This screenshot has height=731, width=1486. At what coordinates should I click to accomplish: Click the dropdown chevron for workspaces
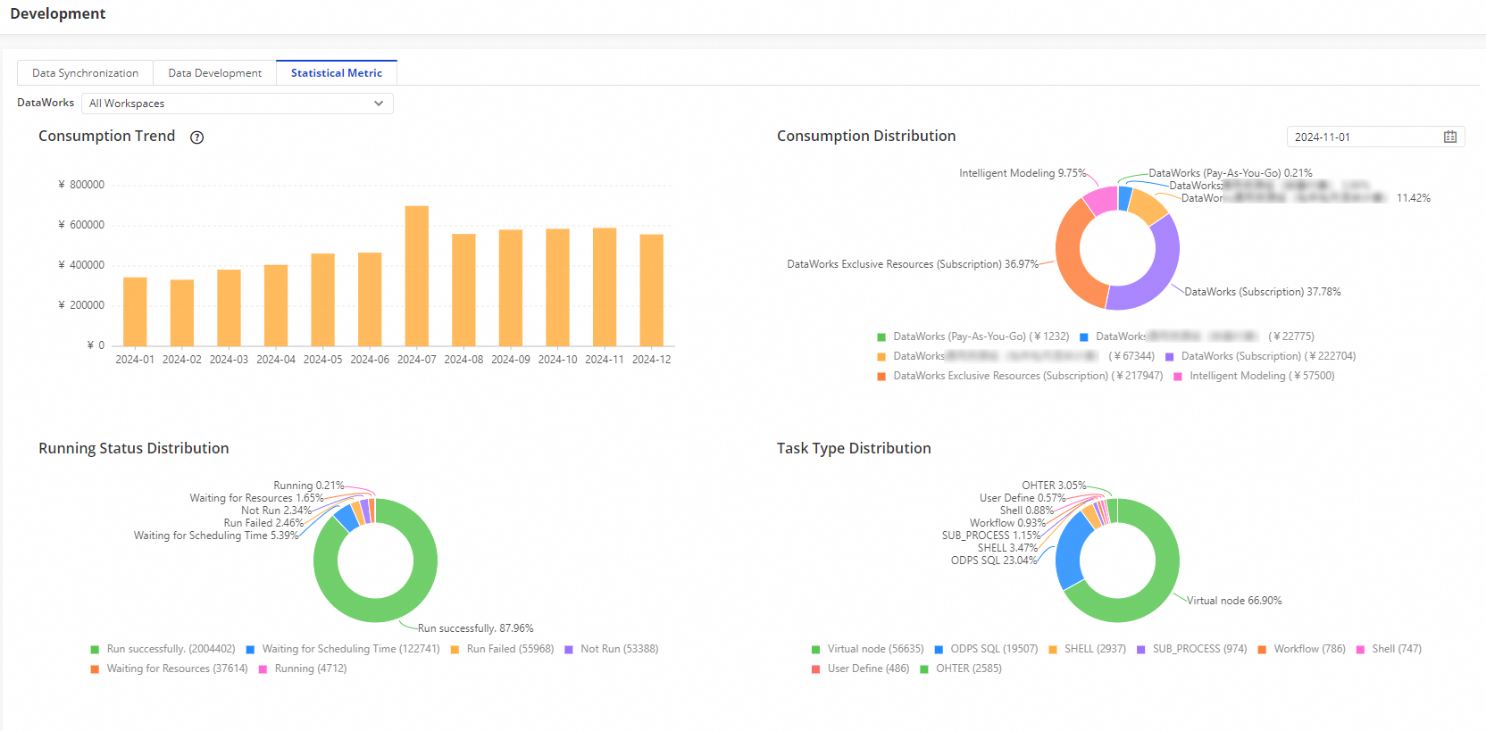[379, 104]
